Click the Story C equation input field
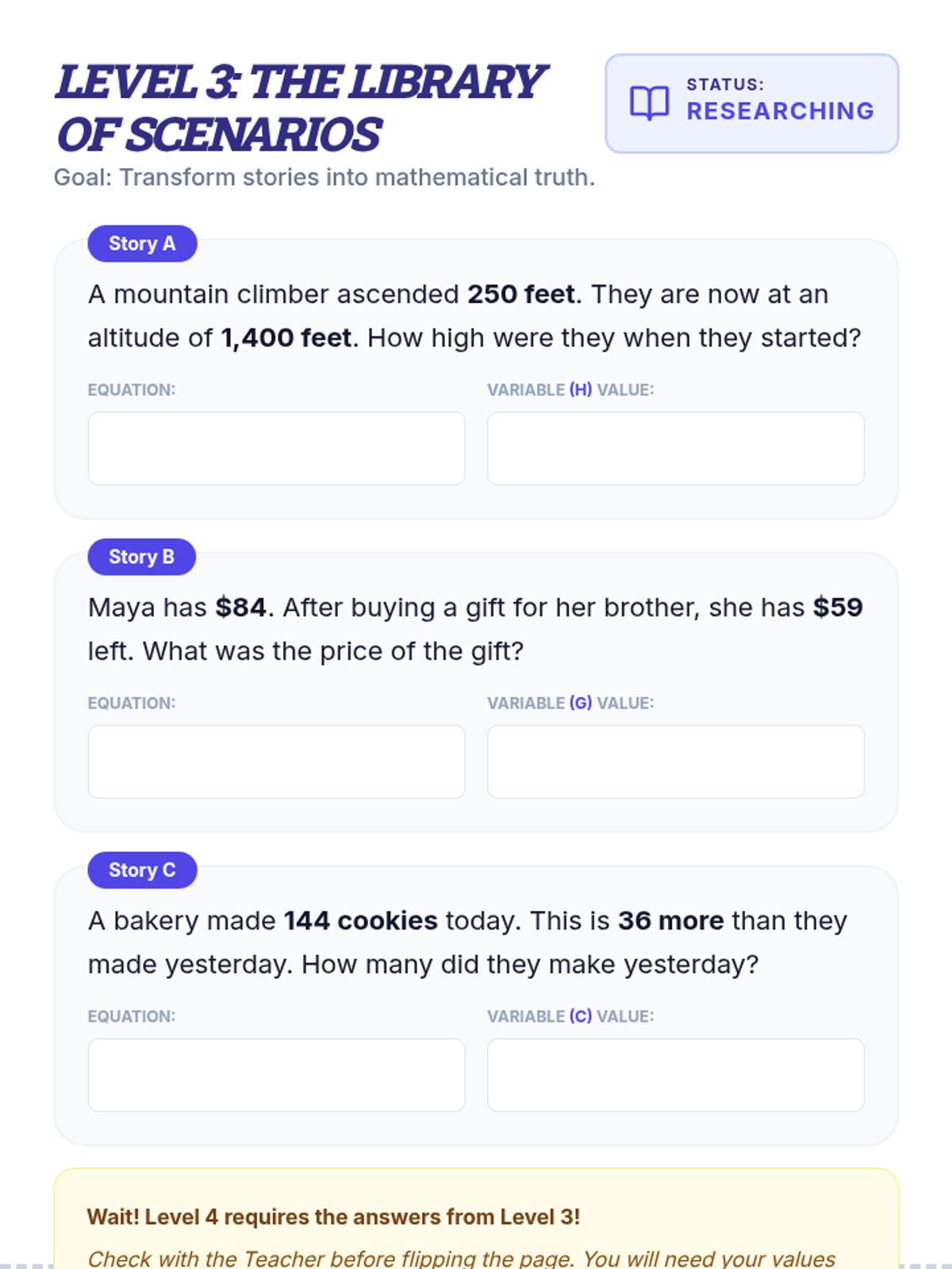The width and height of the screenshot is (952, 1269). tap(276, 1075)
